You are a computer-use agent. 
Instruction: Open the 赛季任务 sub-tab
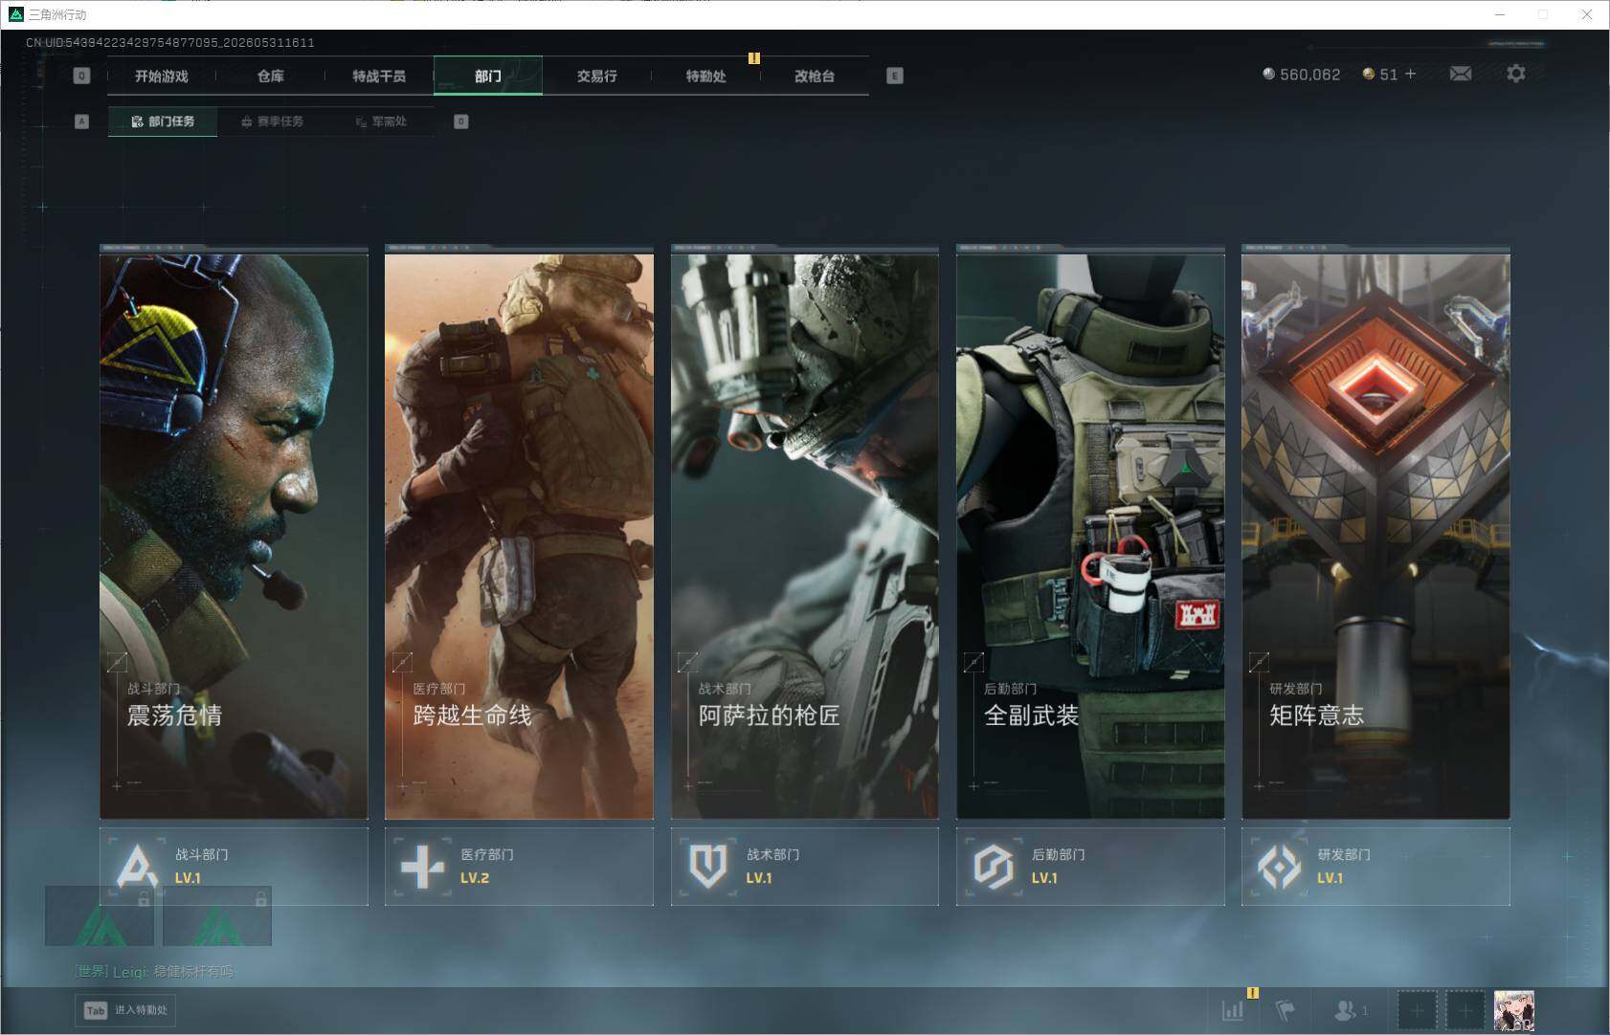[272, 121]
